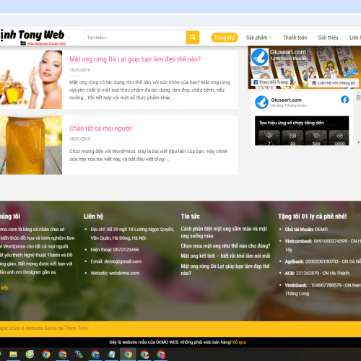361x361 pixels.
Task: Click Theo dõi Trang Facebook button
Action: (x=271, y=82)
